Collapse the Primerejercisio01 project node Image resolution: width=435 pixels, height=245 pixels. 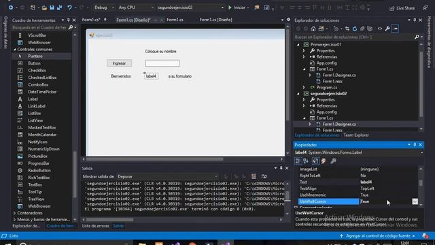click(x=298, y=44)
